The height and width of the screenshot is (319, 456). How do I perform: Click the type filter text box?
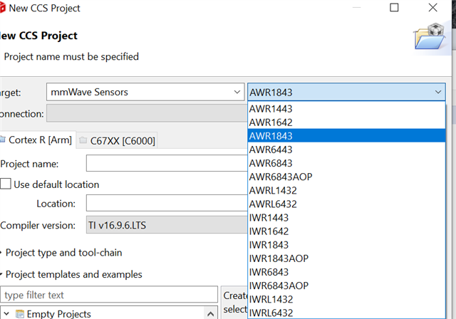tap(109, 295)
